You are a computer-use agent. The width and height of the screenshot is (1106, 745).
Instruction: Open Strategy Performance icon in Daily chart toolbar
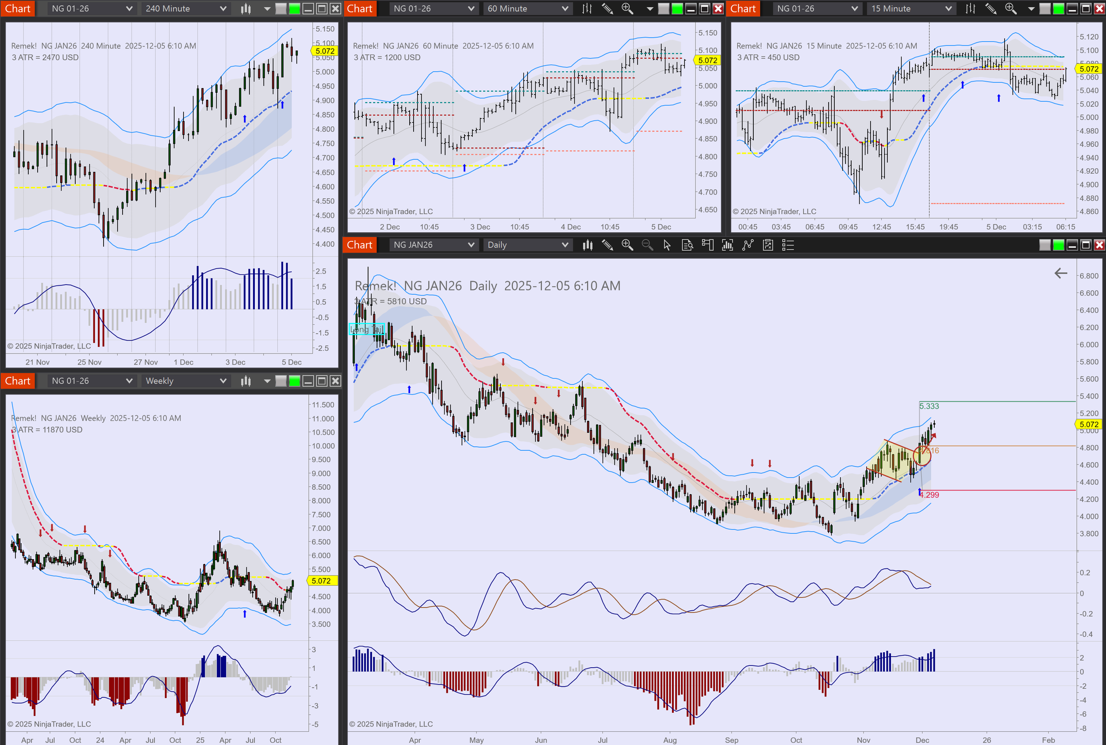click(768, 245)
